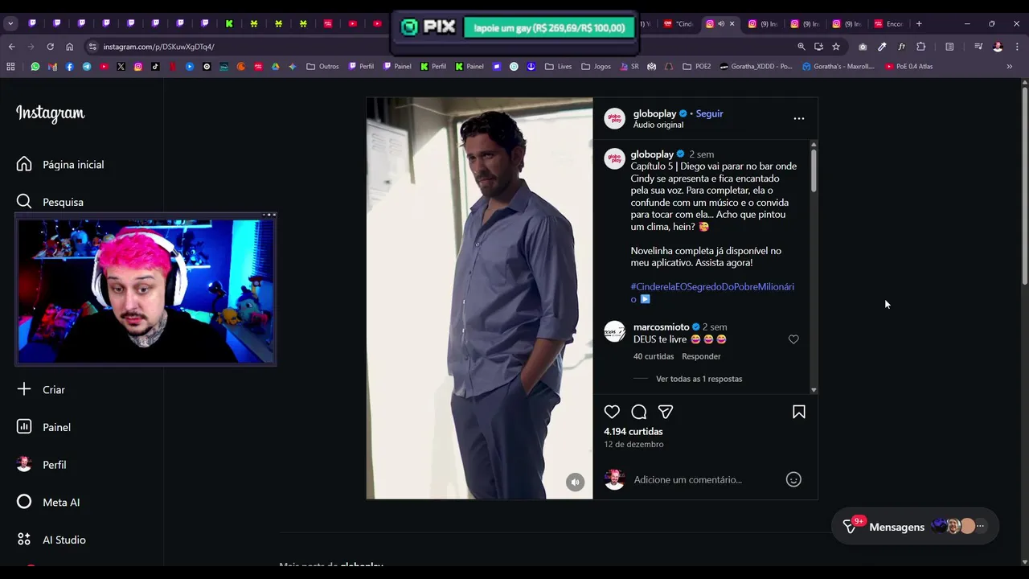The height and width of the screenshot is (579, 1029).
Task: Click the marcosmioto username
Action: click(661, 327)
